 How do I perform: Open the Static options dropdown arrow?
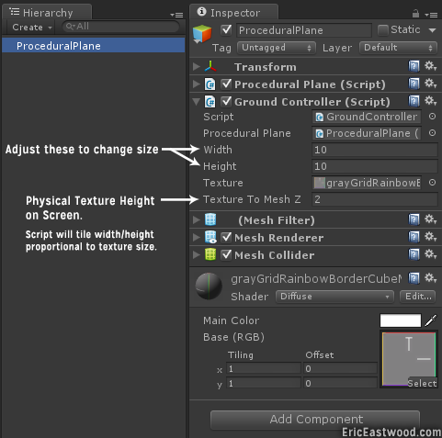(x=433, y=30)
